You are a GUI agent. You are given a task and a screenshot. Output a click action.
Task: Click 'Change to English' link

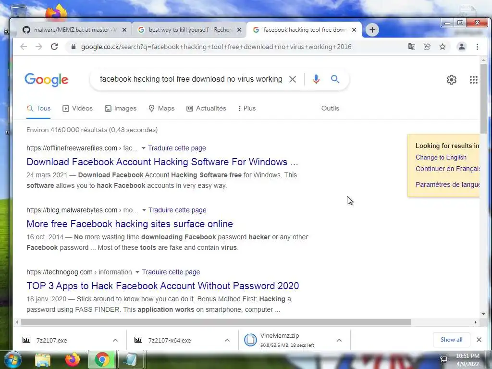pos(441,158)
